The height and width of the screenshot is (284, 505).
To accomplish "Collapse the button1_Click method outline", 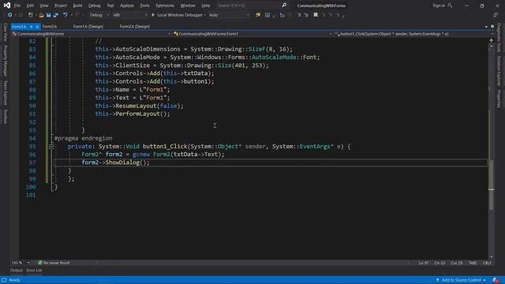I will coord(51,147).
